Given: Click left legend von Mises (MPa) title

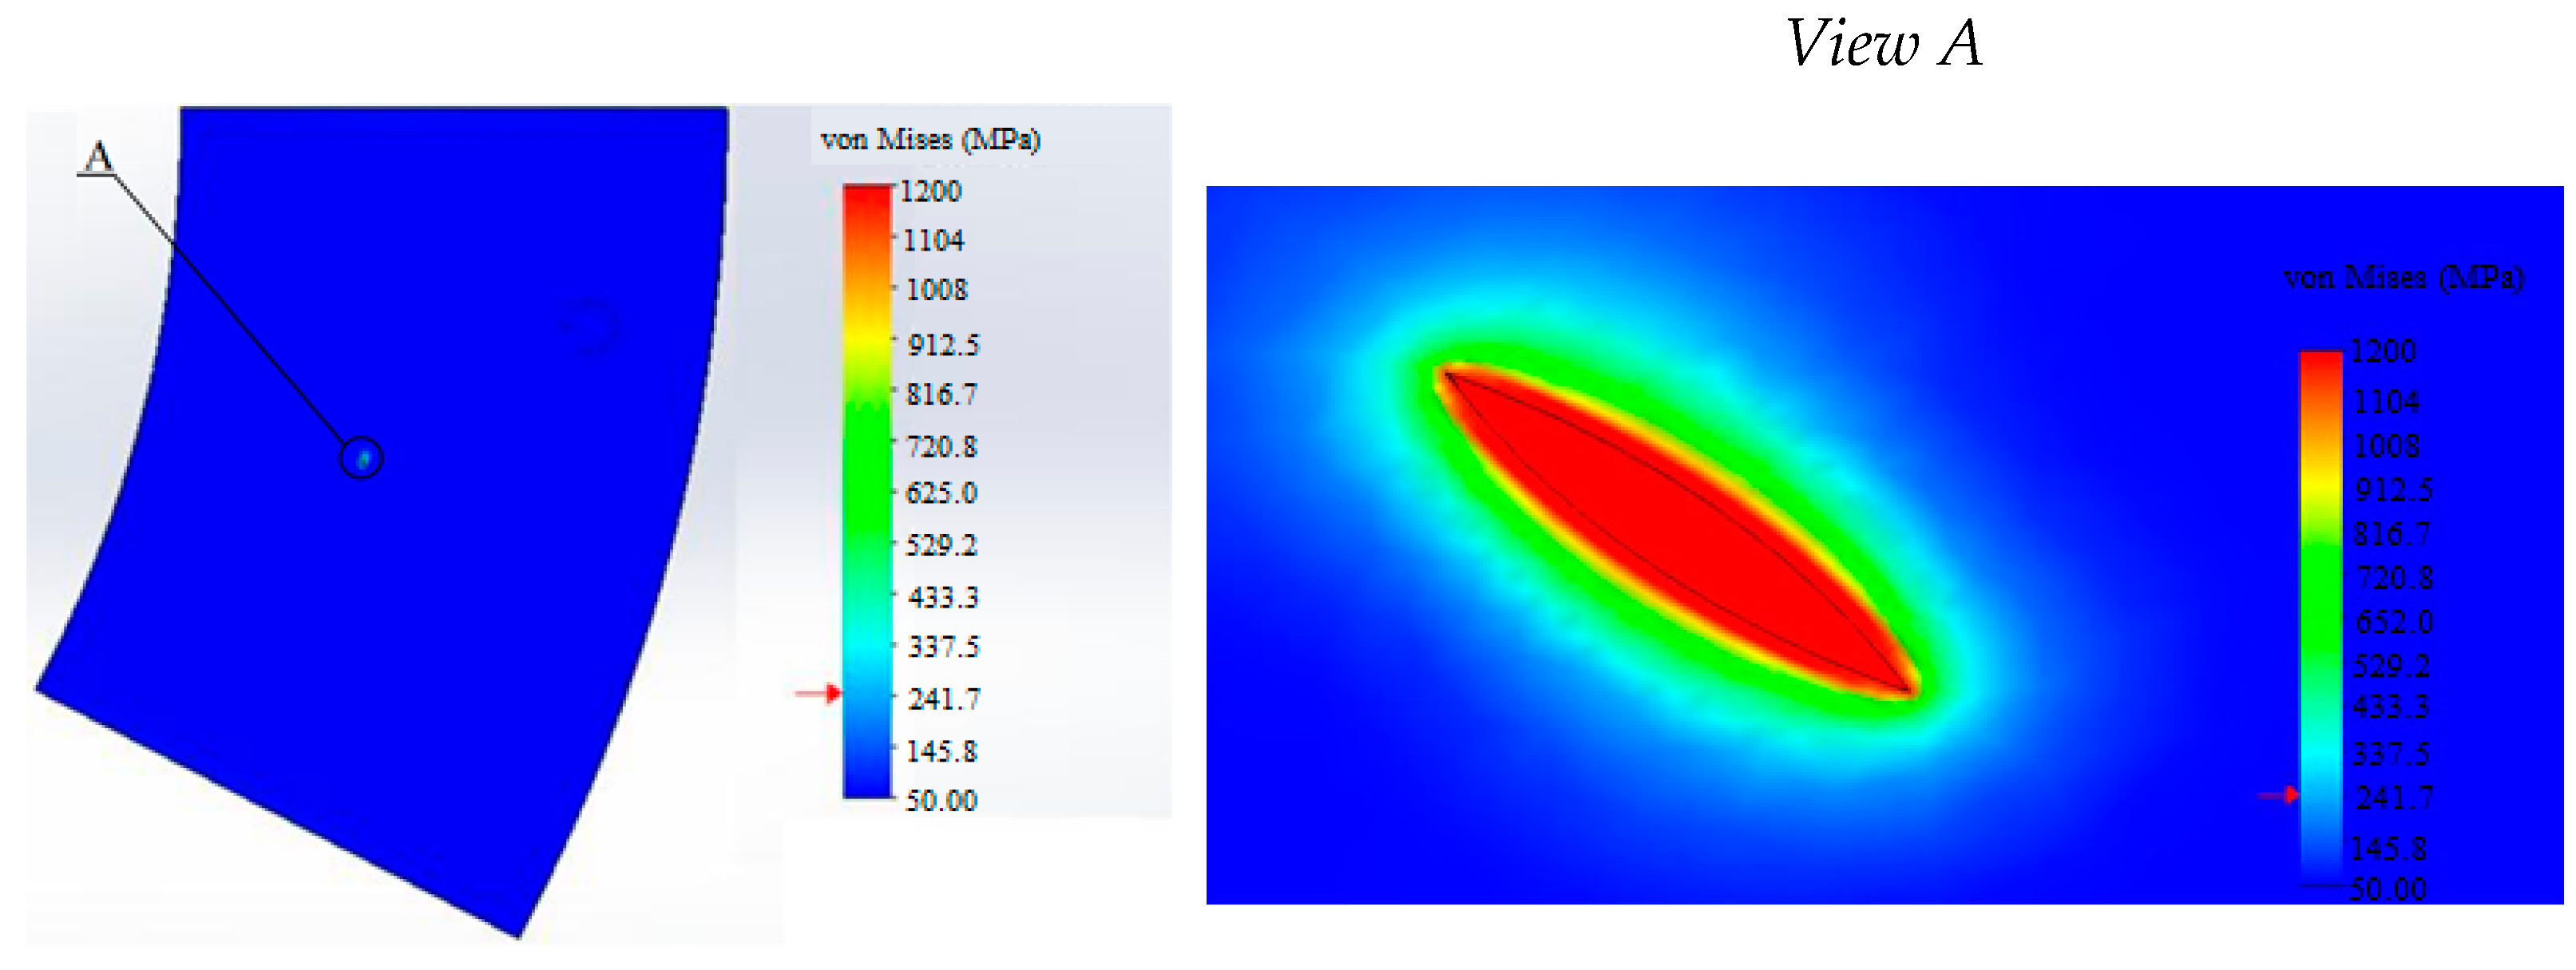Looking at the screenshot, I should (x=930, y=139).
